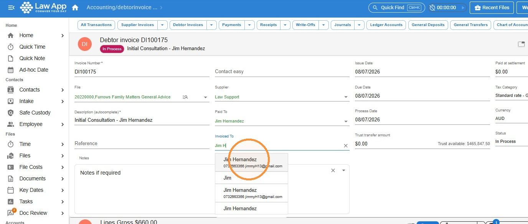528x224 pixels.
Task: Click the window layout icon beside invoice header
Action: pyautogui.click(x=521, y=44)
